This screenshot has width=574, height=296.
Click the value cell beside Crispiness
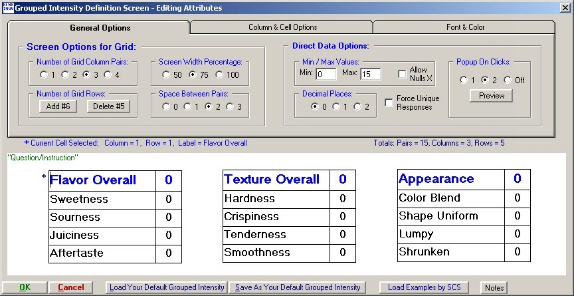[x=343, y=218]
